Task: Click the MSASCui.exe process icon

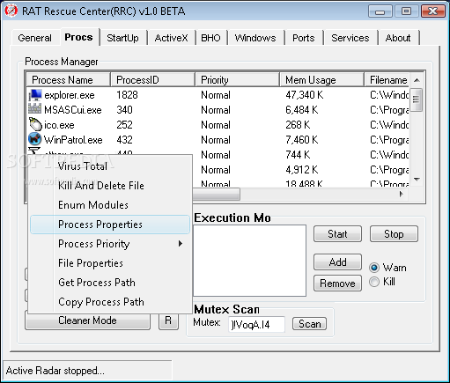Action: coord(34,109)
